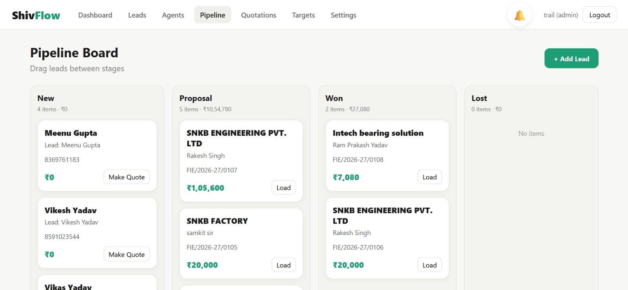Load the SNKB FACTORY quotation
Image resolution: width=628 pixels, height=290 pixels.
coord(283,265)
